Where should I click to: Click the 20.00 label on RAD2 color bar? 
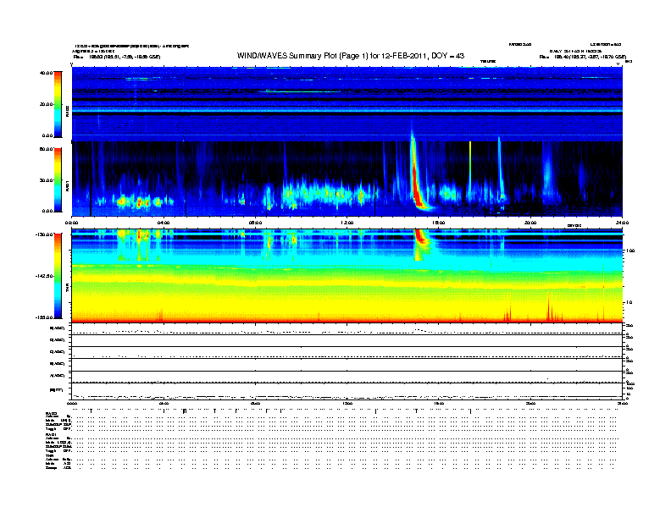[x=46, y=104]
